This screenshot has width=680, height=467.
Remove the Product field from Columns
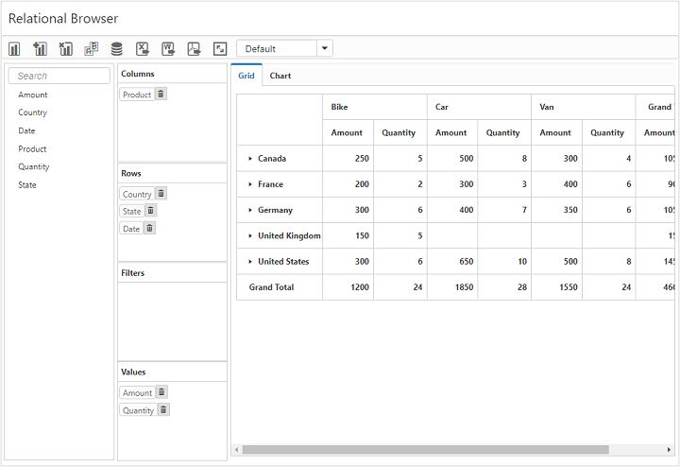[x=161, y=95]
